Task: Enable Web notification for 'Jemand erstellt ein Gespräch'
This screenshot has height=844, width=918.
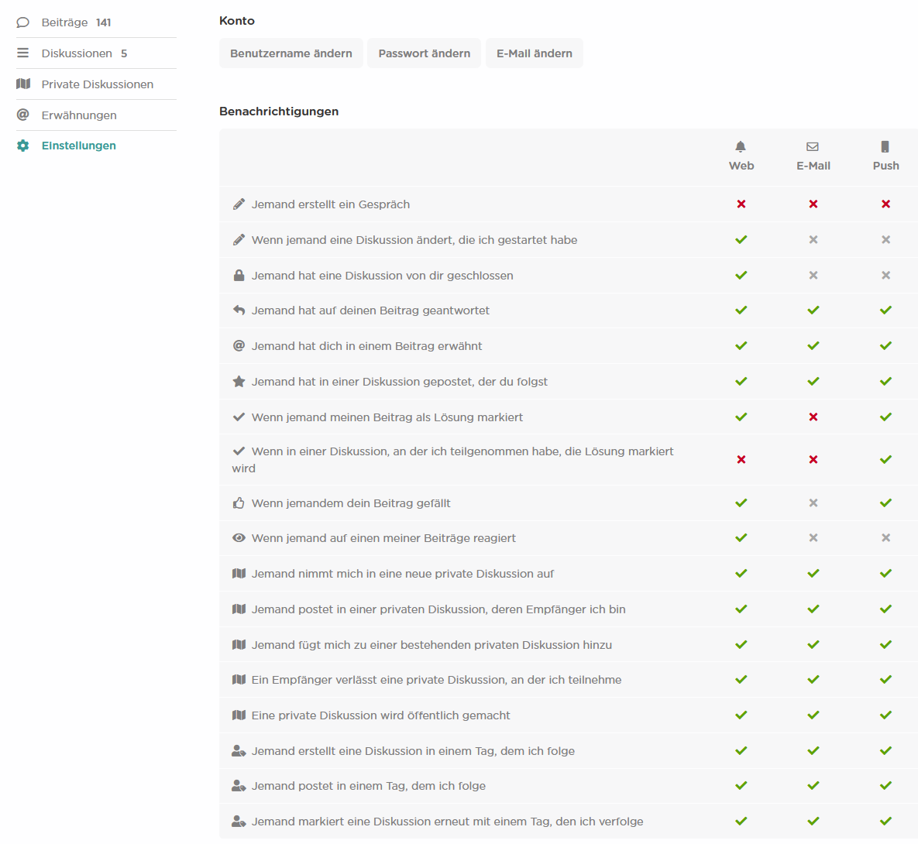Action: pos(741,204)
